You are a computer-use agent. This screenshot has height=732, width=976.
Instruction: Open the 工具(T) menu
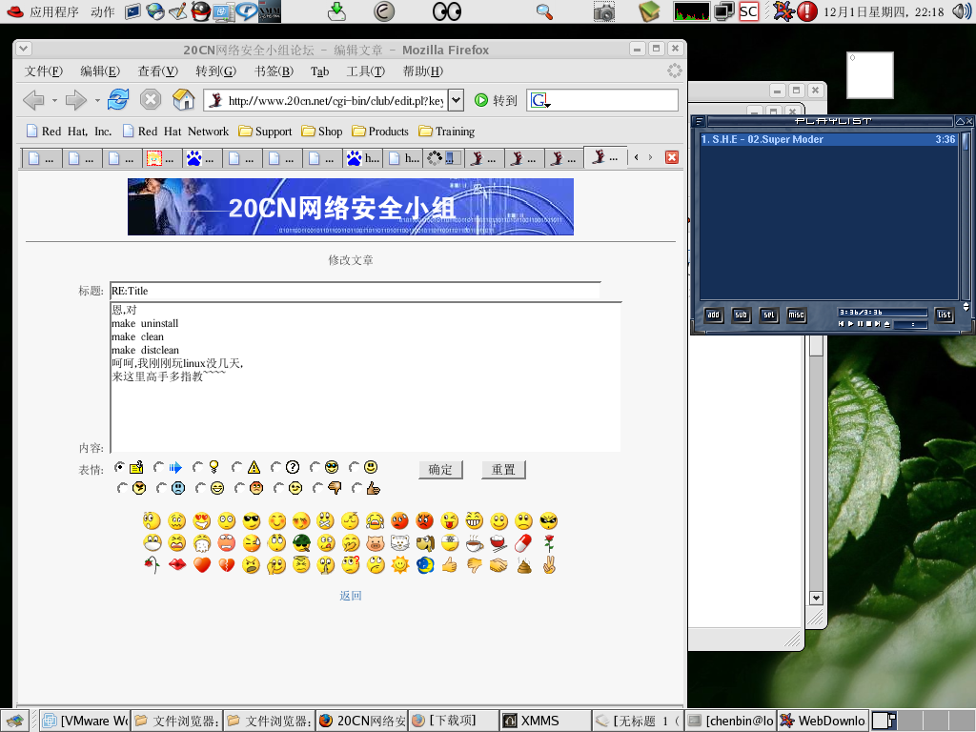(366, 71)
